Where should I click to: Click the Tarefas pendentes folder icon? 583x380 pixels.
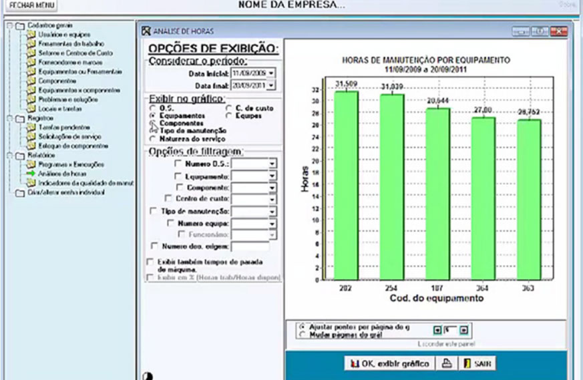click(31, 126)
